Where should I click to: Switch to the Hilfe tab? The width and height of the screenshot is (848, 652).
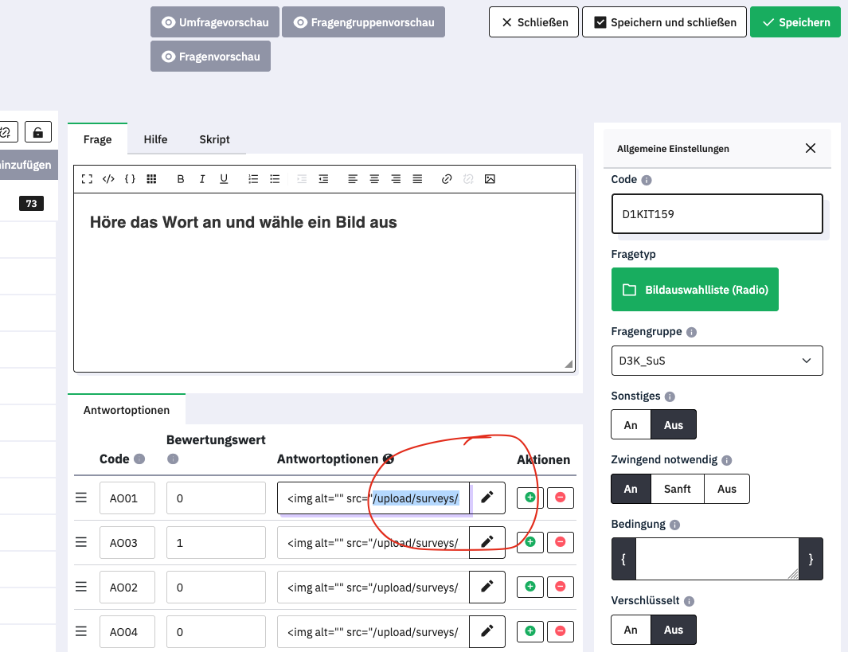click(155, 139)
